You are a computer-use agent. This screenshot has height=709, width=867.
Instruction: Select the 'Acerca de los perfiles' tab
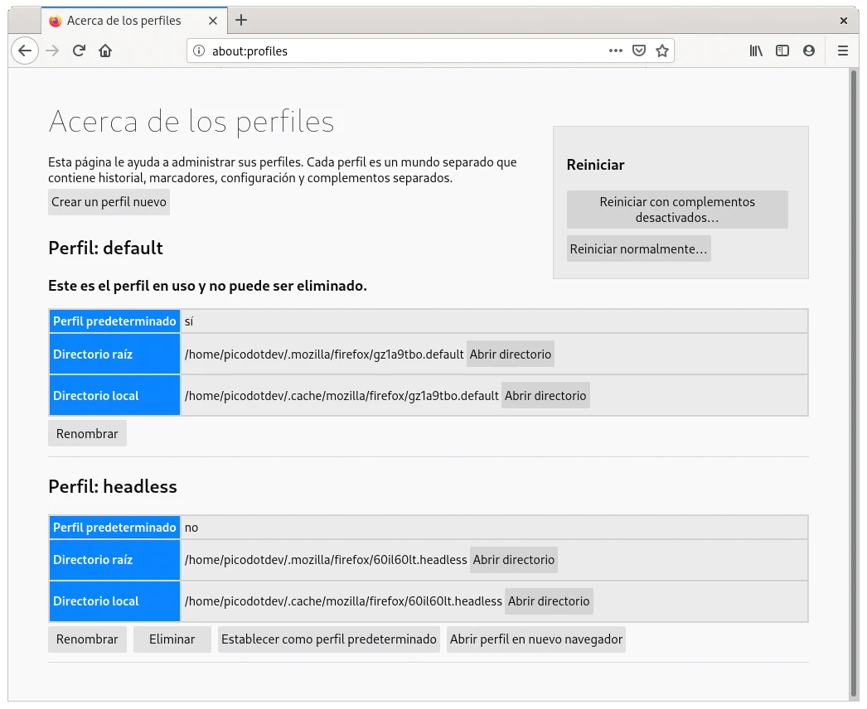coord(124,21)
